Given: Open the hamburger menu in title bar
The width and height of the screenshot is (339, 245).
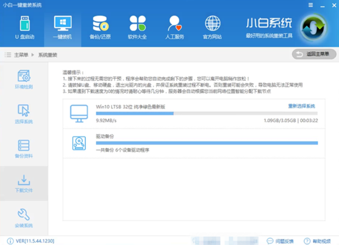Looking at the screenshot, I should pyautogui.click(x=311, y=5).
